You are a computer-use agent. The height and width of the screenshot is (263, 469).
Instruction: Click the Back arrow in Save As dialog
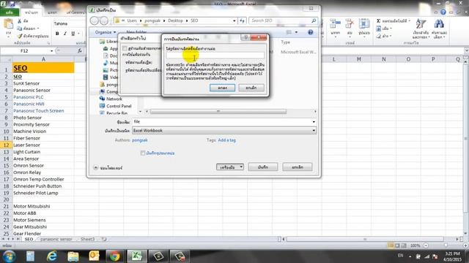[x=95, y=20]
